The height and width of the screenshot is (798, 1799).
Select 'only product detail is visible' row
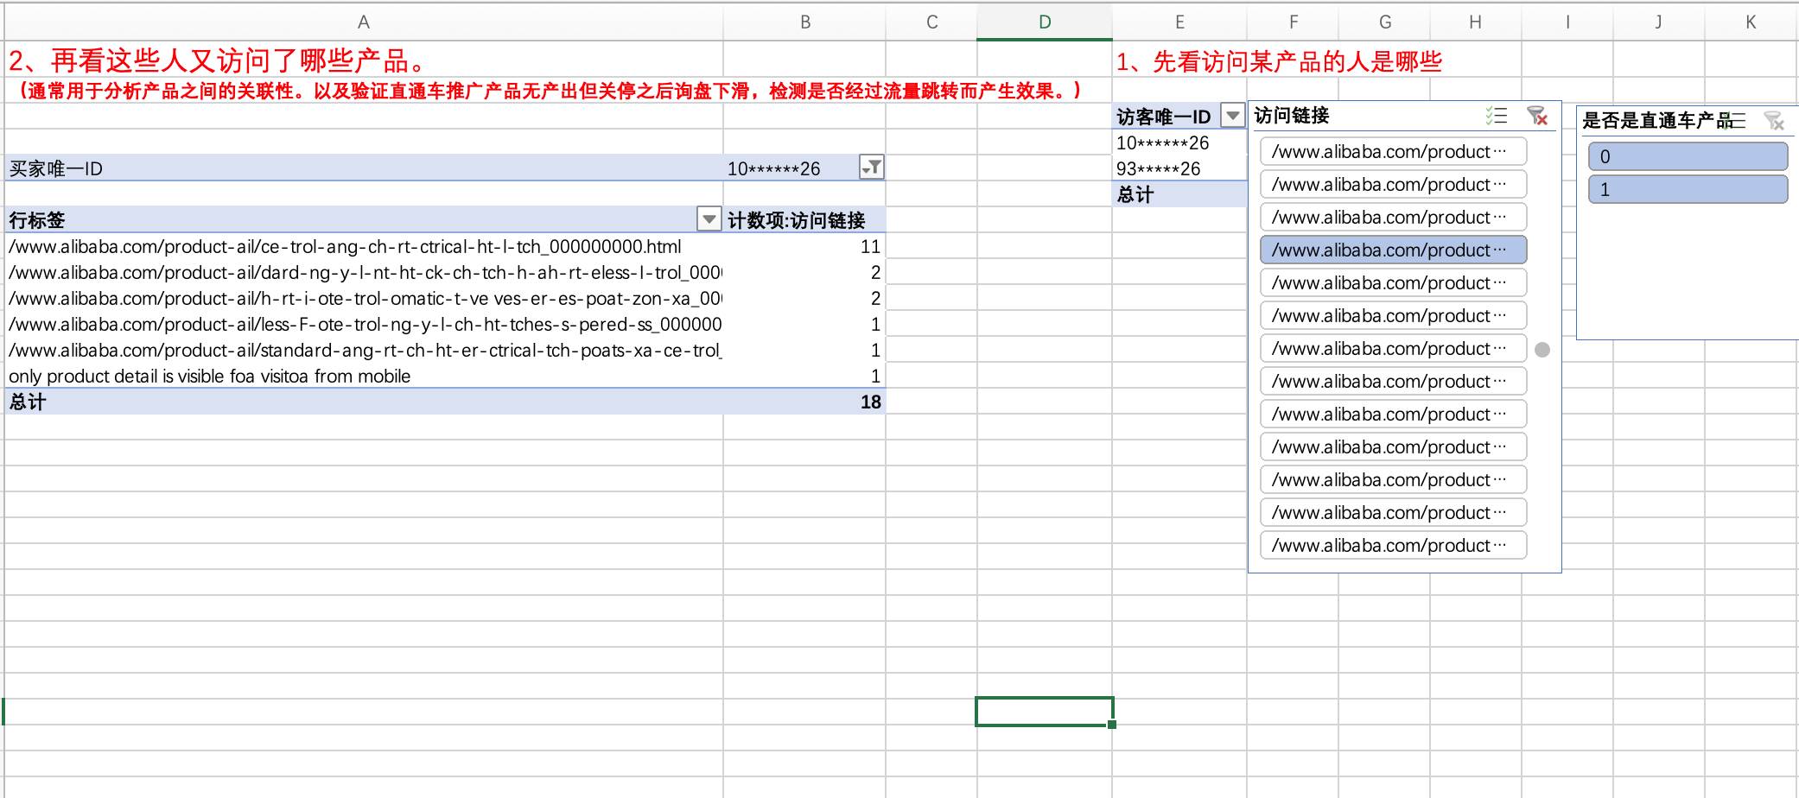click(364, 376)
